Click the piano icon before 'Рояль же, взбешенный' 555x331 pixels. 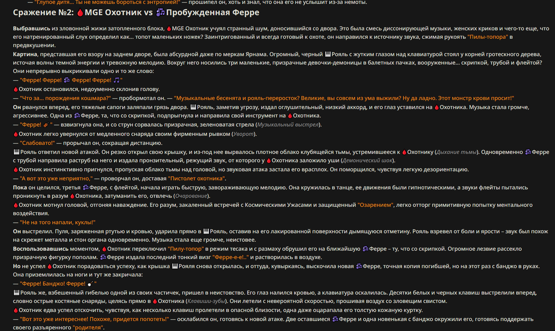pyautogui.click(x=16, y=293)
